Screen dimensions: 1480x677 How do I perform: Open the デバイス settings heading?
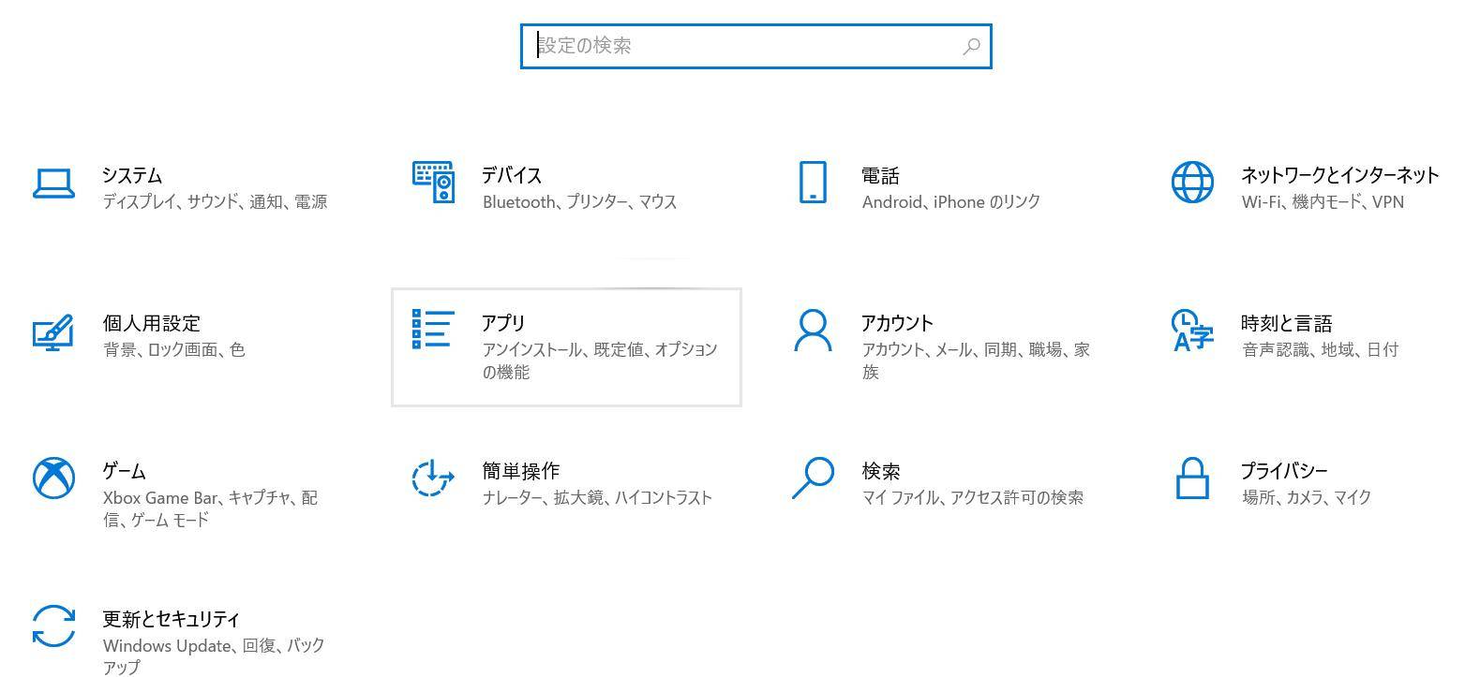[512, 175]
